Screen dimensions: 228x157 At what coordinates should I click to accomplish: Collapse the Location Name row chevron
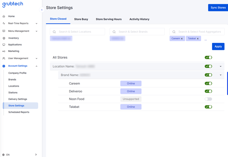click(x=221, y=66)
